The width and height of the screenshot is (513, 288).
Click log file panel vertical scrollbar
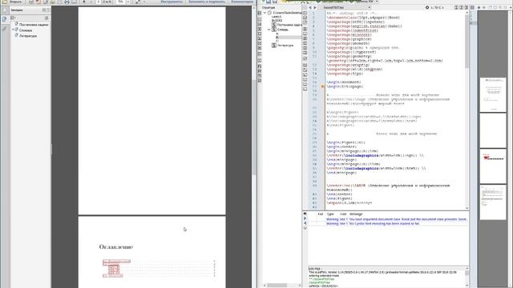pyautogui.click(x=467, y=272)
